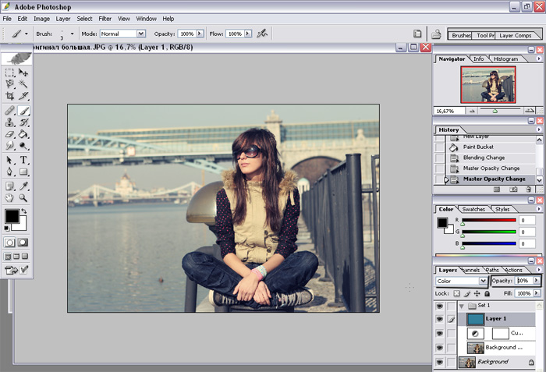The width and height of the screenshot is (546, 372).
Task: Open the Filter menu
Action: [105, 18]
